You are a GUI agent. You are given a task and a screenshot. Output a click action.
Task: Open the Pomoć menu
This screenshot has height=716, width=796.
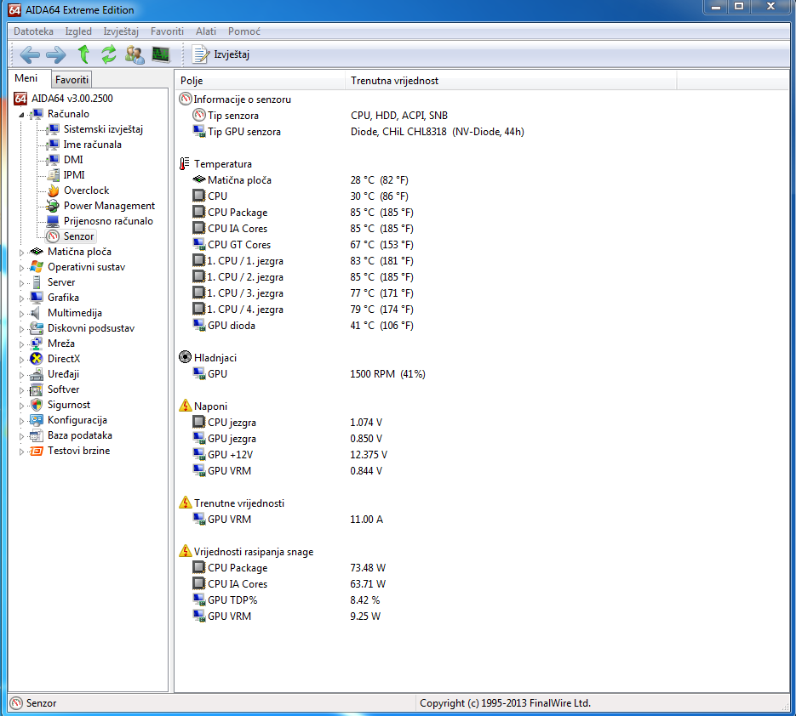click(x=243, y=31)
